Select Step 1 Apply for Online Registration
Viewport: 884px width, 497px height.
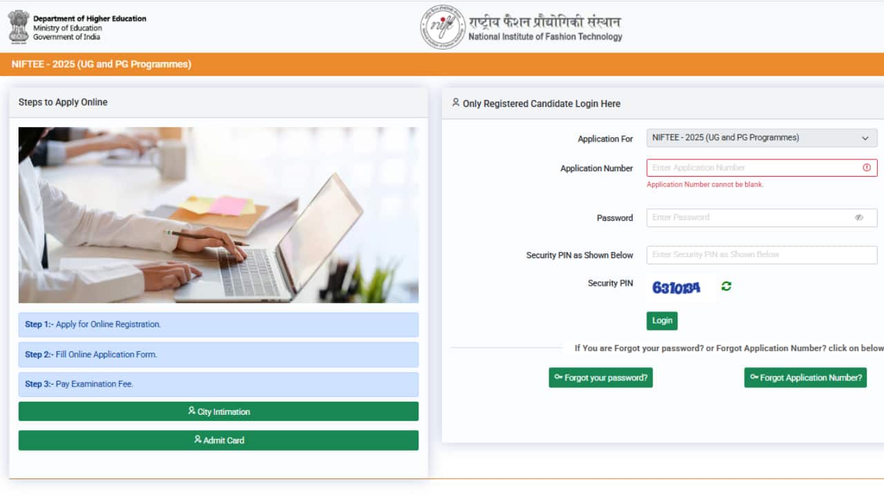click(218, 324)
